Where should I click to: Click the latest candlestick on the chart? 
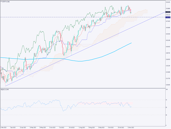point(131,12)
